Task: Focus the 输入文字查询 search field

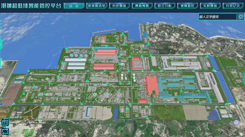Action: (x=218, y=17)
